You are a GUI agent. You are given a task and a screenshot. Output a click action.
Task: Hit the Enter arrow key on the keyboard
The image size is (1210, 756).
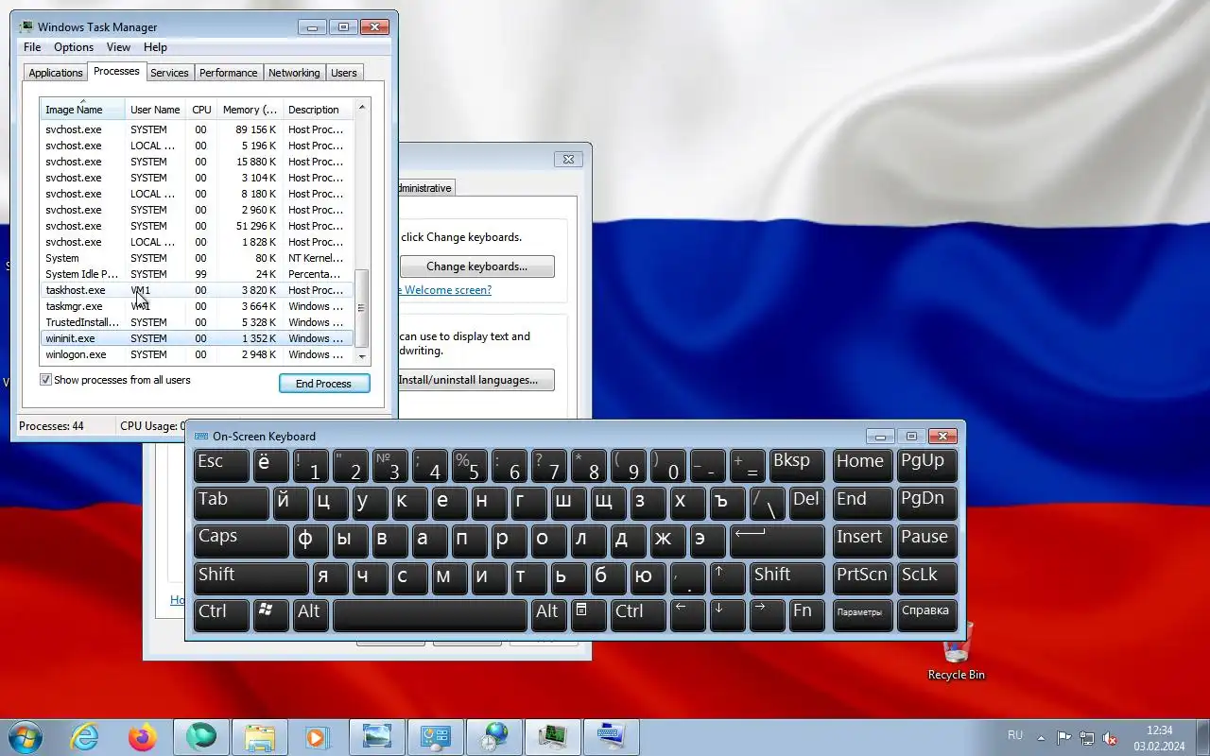[x=778, y=541]
